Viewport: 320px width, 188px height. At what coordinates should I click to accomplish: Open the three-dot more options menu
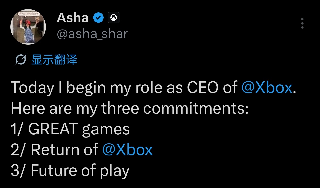tap(302, 24)
